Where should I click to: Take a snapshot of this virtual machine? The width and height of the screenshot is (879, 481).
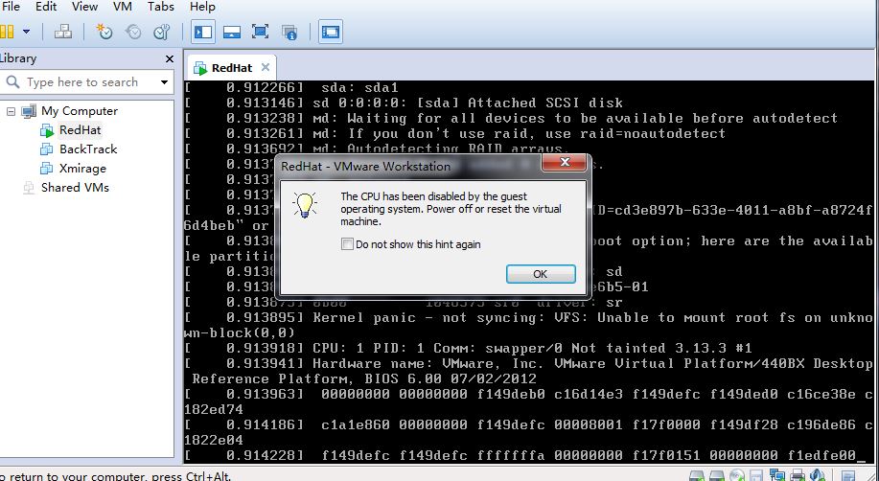(104, 32)
